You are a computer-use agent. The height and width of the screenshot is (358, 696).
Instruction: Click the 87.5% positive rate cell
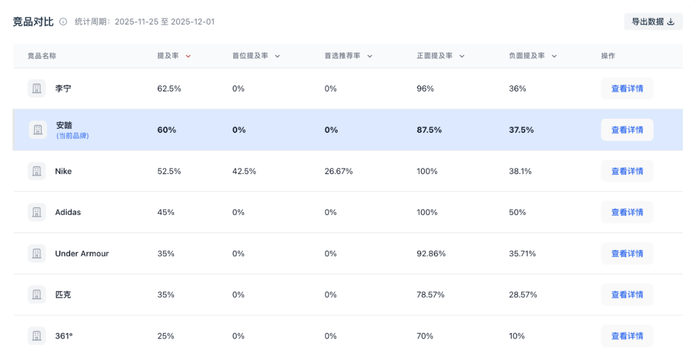(429, 130)
